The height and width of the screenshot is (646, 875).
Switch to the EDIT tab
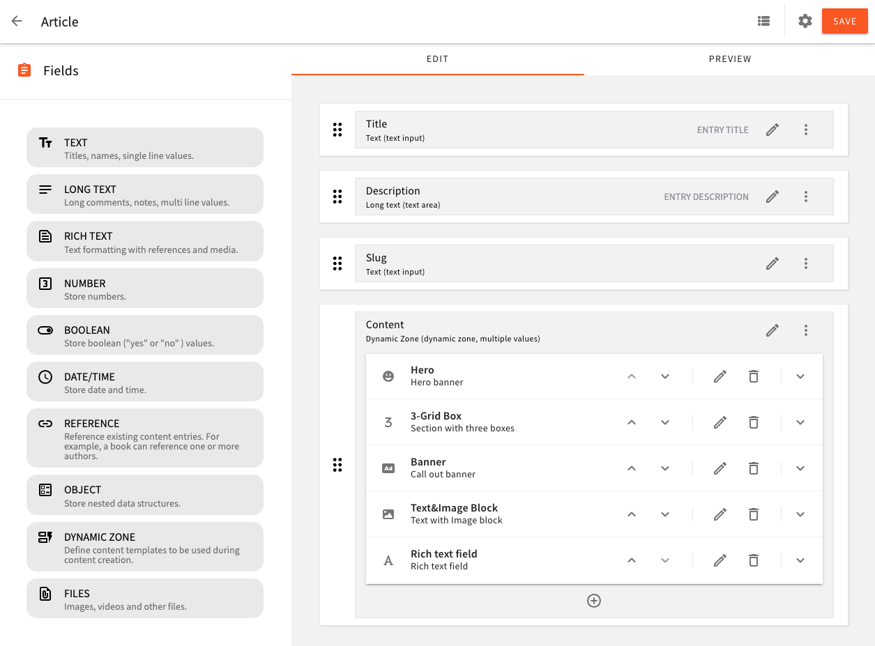pyautogui.click(x=437, y=59)
